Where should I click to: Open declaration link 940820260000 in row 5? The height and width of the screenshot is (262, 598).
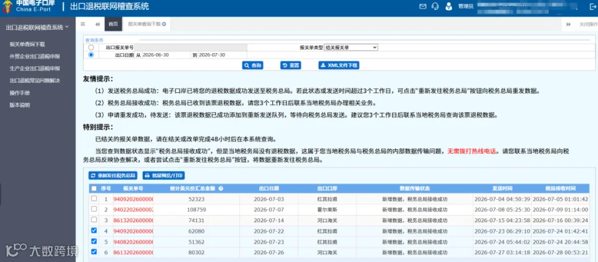[x=133, y=241]
